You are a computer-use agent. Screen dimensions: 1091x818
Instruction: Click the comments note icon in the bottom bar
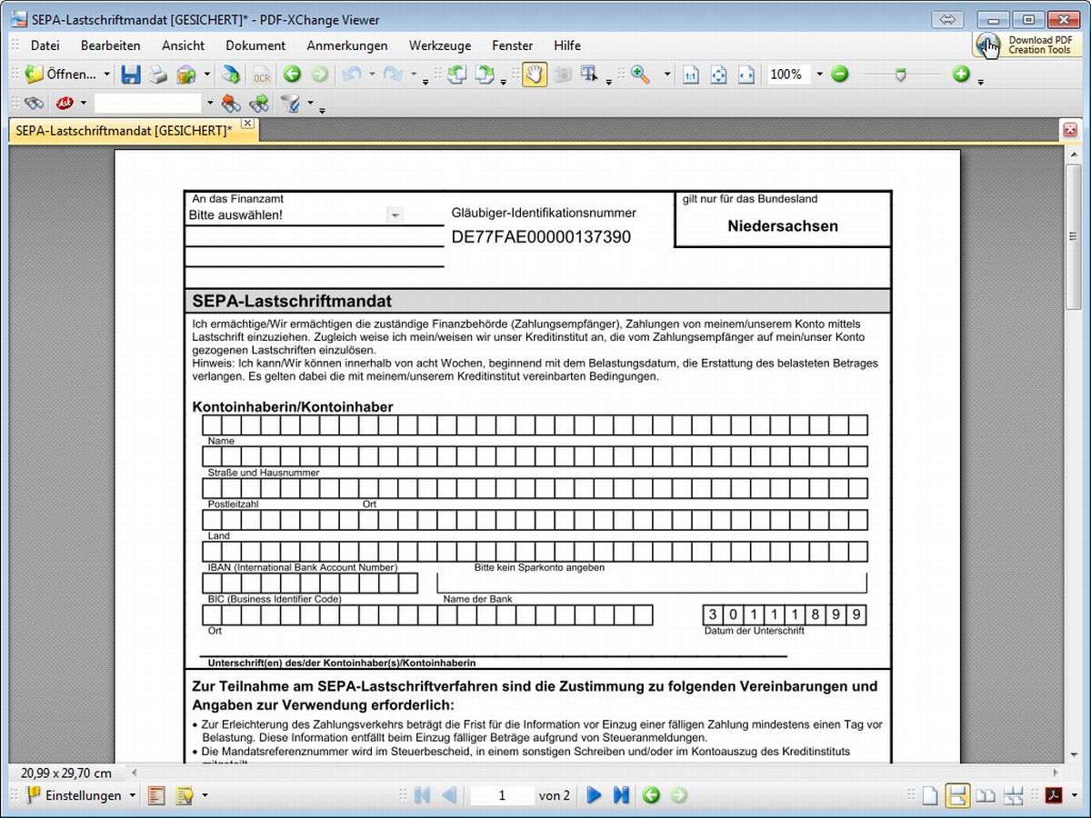(x=185, y=795)
